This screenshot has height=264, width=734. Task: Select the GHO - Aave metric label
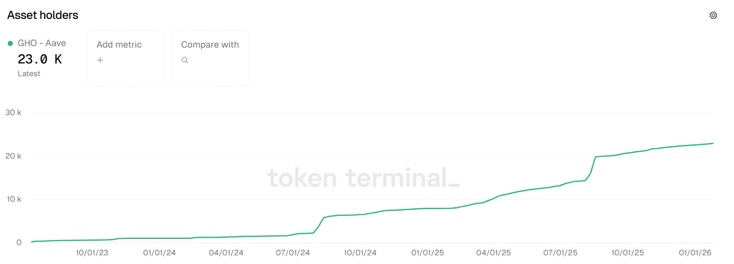coord(42,43)
